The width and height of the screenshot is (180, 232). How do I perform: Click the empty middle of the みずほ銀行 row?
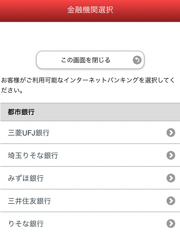[x=105, y=178]
